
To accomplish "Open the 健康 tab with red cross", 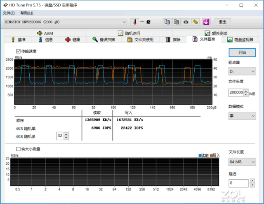I will pyautogui.click(x=73, y=40).
